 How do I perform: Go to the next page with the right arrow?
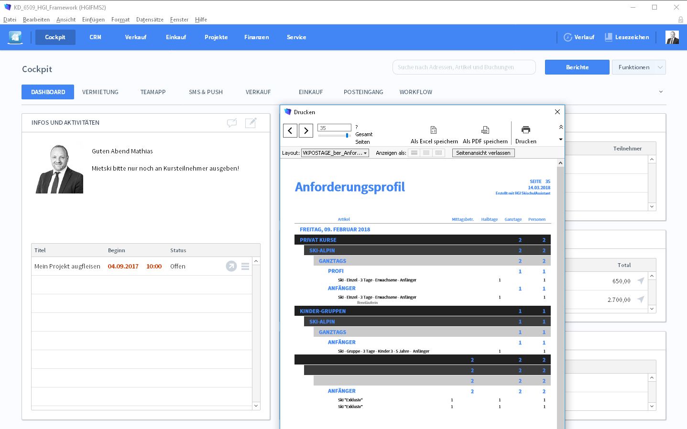pyautogui.click(x=306, y=130)
